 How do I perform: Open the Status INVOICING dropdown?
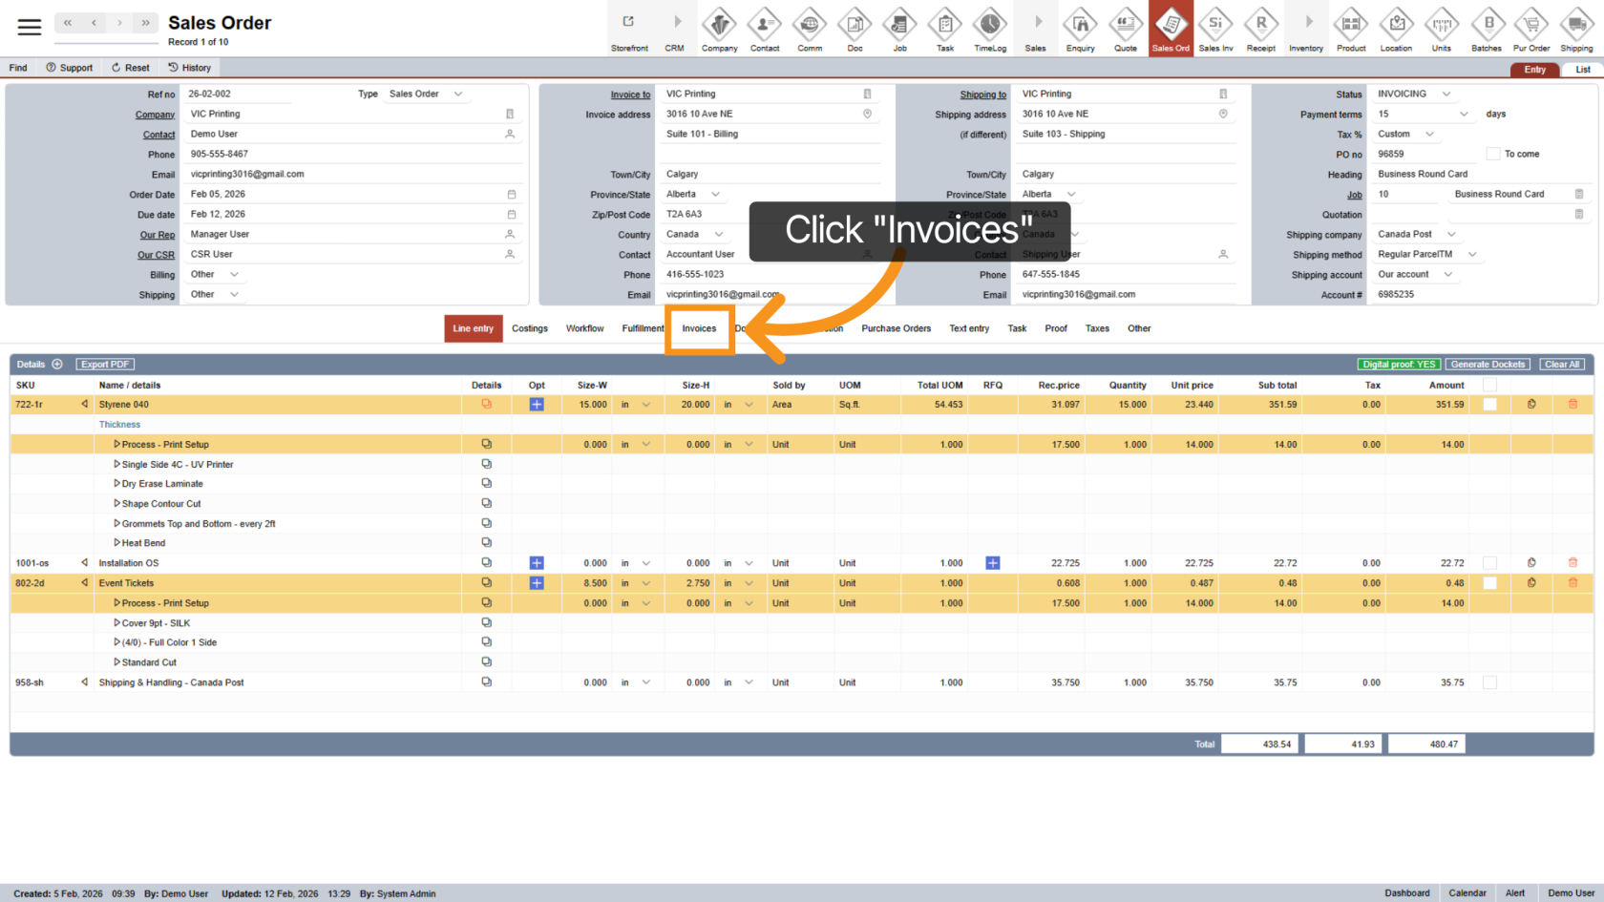point(1446,94)
